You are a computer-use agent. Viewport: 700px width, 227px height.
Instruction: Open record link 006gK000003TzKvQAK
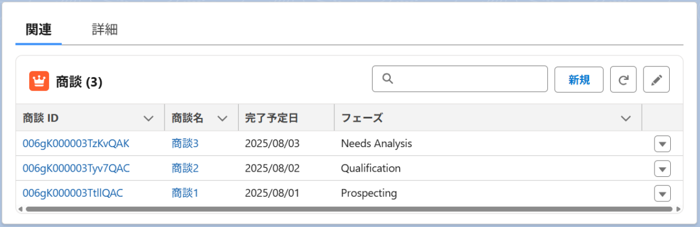click(76, 143)
